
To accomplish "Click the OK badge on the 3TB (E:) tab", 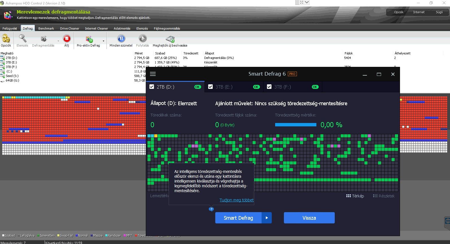I will click(x=256, y=87).
